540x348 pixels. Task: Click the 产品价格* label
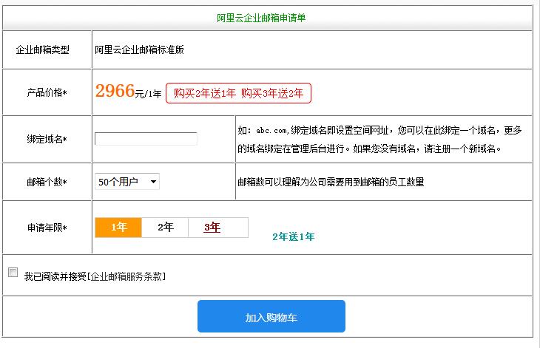point(47,92)
